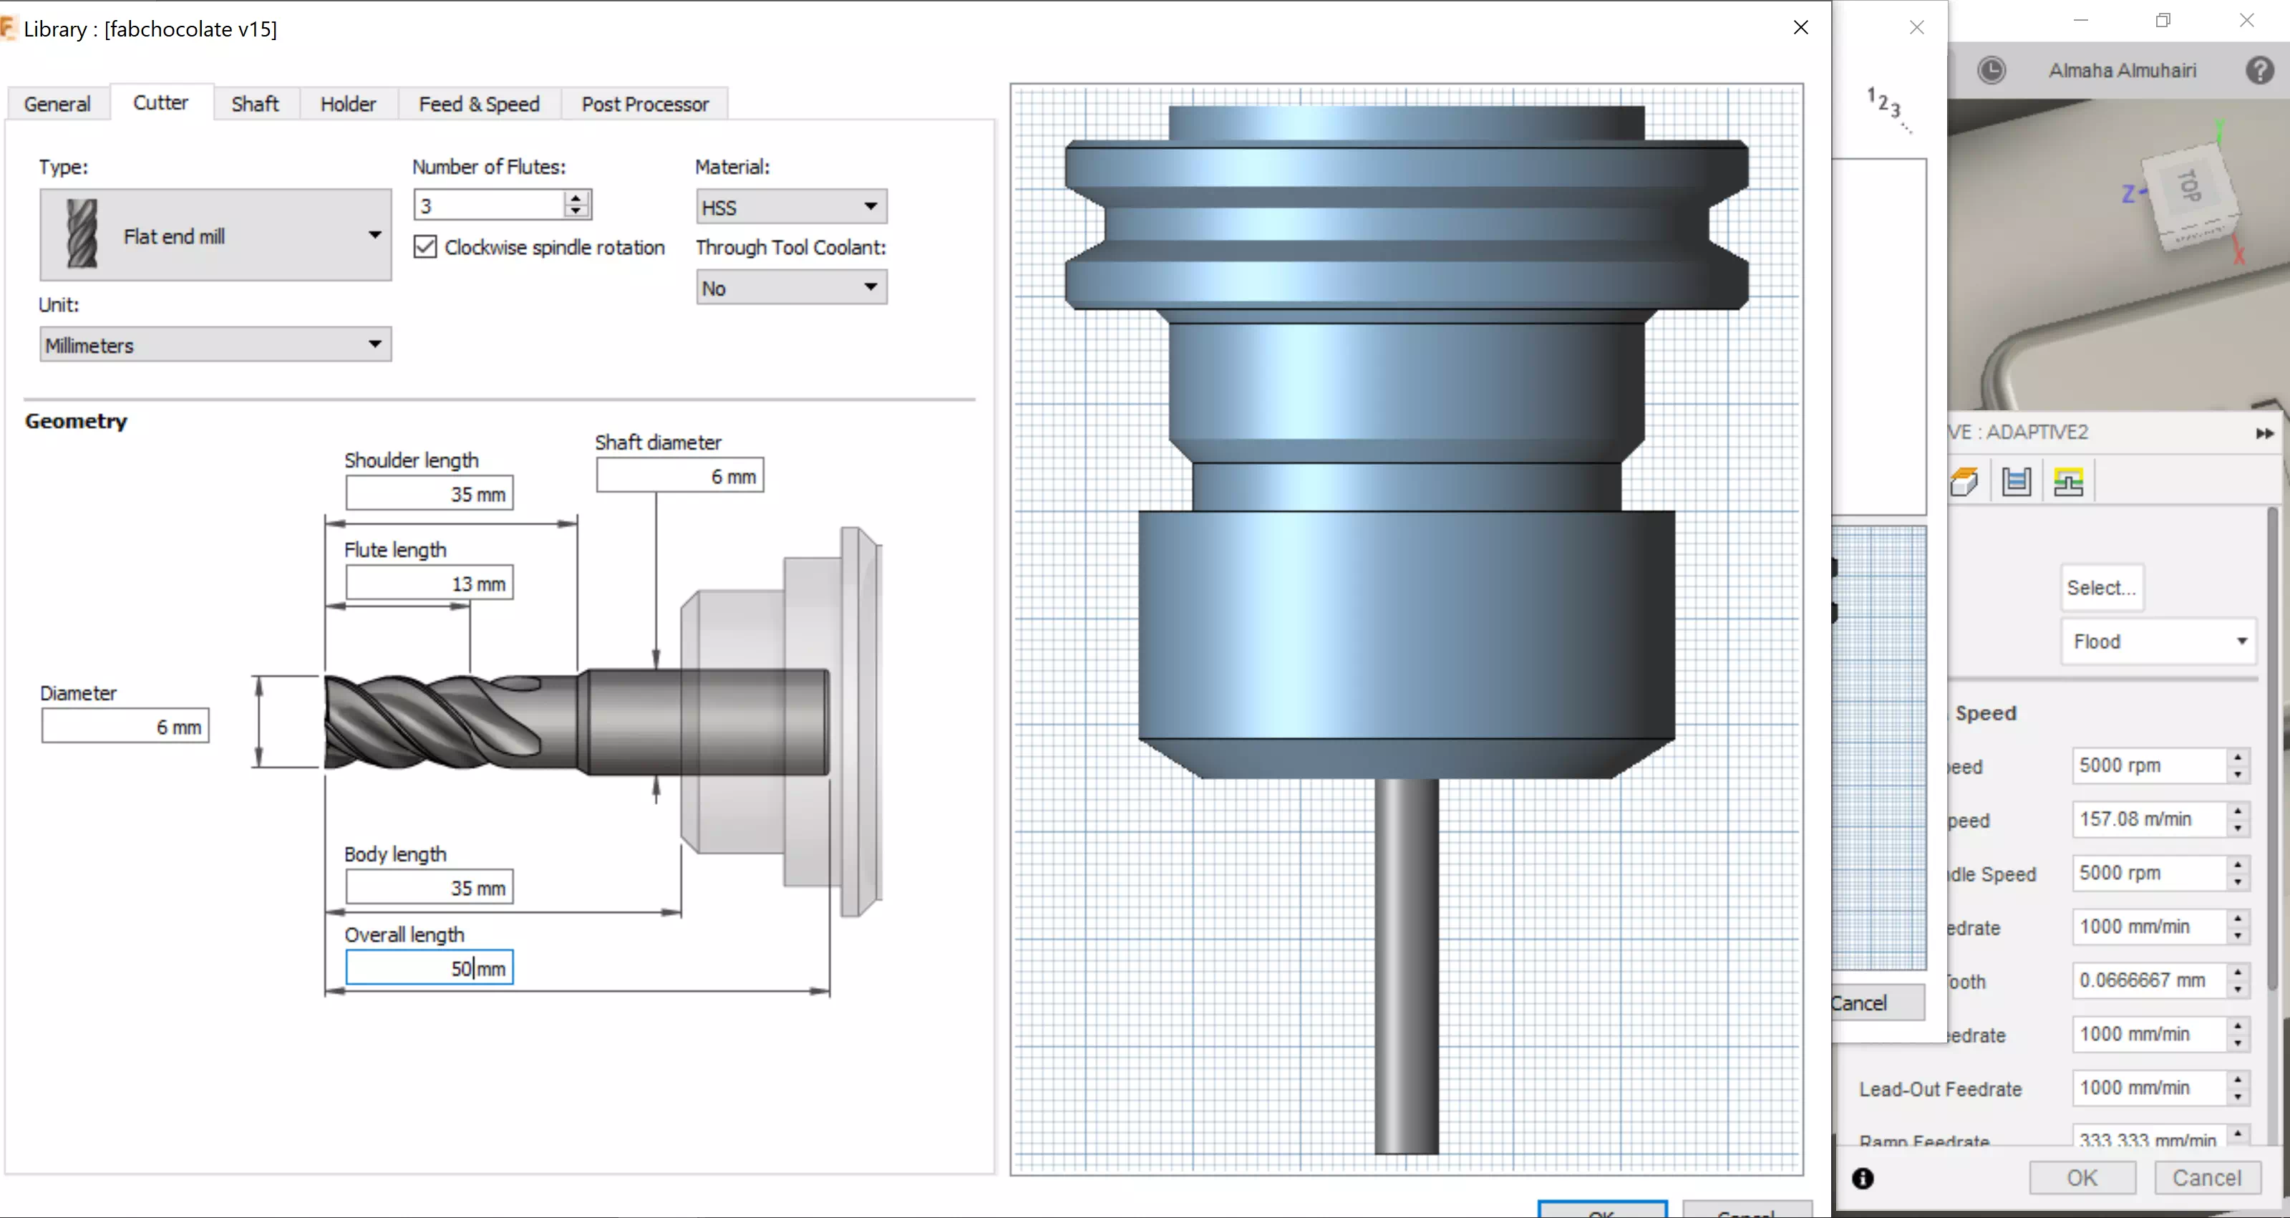The height and width of the screenshot is (1218, 2290).
Task: Switch to the Feed & Speed tab
Action: (x=479, y=104)
